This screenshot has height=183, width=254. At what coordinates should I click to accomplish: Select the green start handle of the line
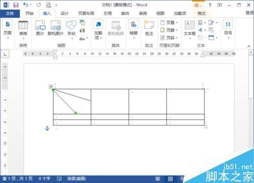coord(53,90)
